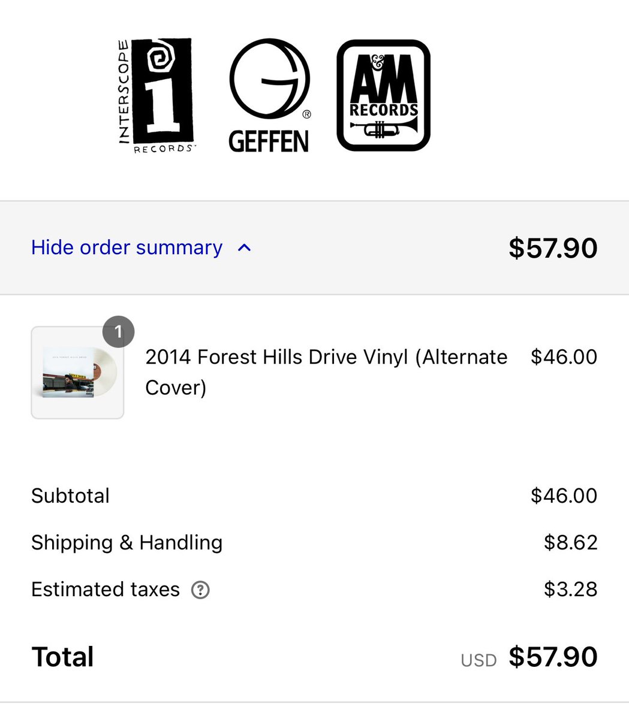Click the Estimated taxes label
This screenshot has height=719, width=629.
tap(106, 590)
